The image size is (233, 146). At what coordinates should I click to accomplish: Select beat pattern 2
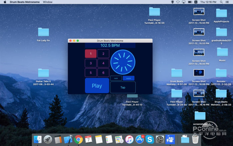point(103,54)
